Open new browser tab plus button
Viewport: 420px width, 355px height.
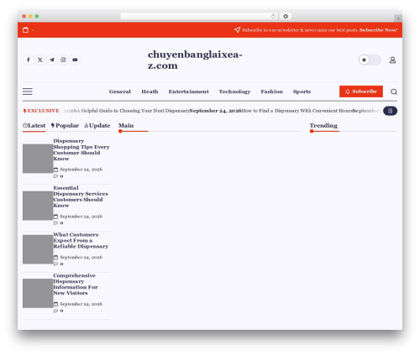(398, 18)
